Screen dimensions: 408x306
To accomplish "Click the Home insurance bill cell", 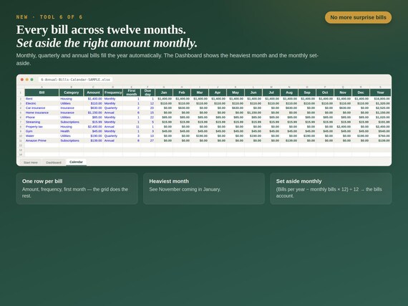I will [x=42, y=113].
